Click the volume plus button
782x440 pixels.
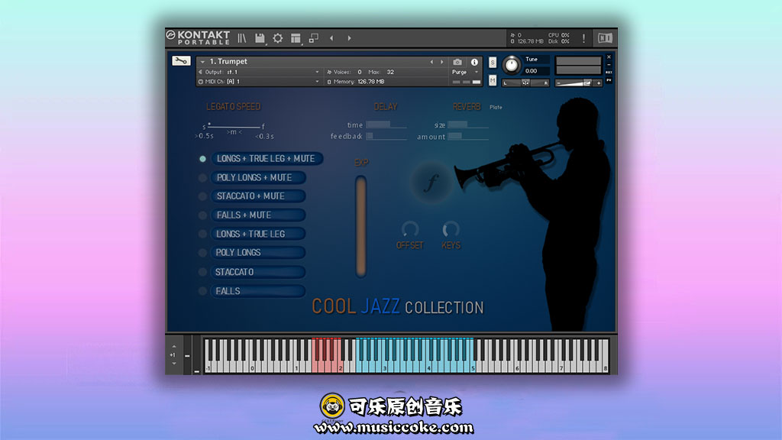pyautogui.click(x=599, y=82)
